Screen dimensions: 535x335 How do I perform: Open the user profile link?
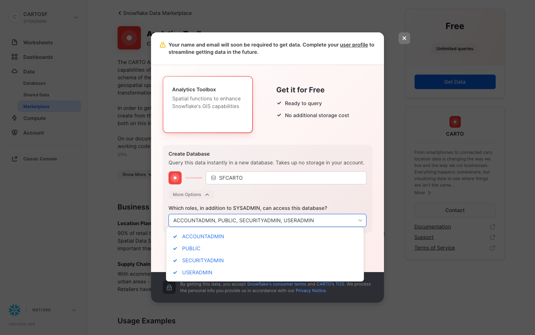[354, 45]
